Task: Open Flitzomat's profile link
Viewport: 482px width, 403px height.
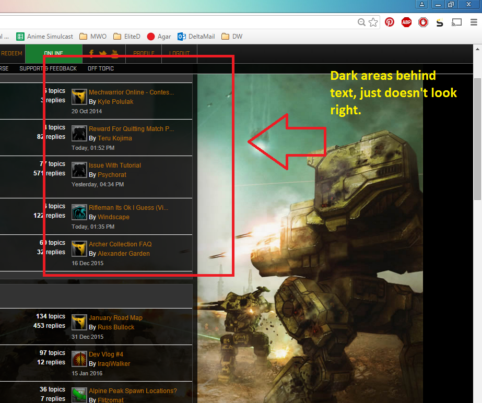Action: 110,400
